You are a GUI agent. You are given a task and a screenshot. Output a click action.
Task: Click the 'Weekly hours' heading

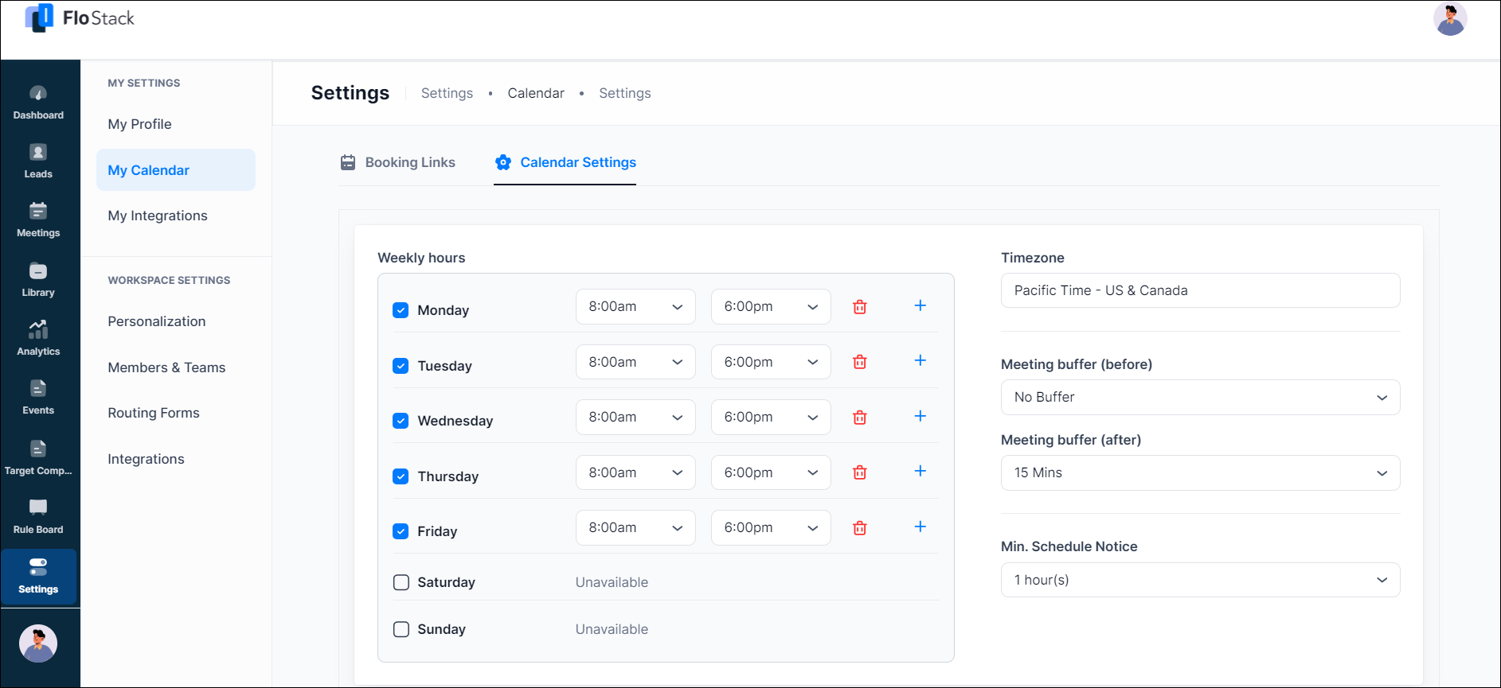point(421,258)
